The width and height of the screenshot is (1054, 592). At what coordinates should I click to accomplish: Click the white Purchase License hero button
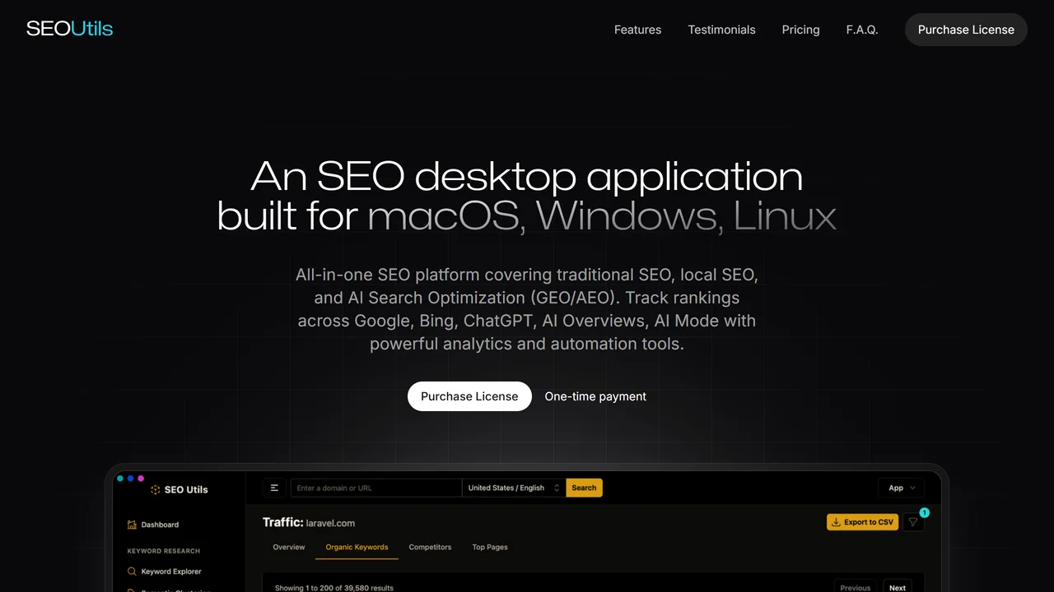(469, 396)
